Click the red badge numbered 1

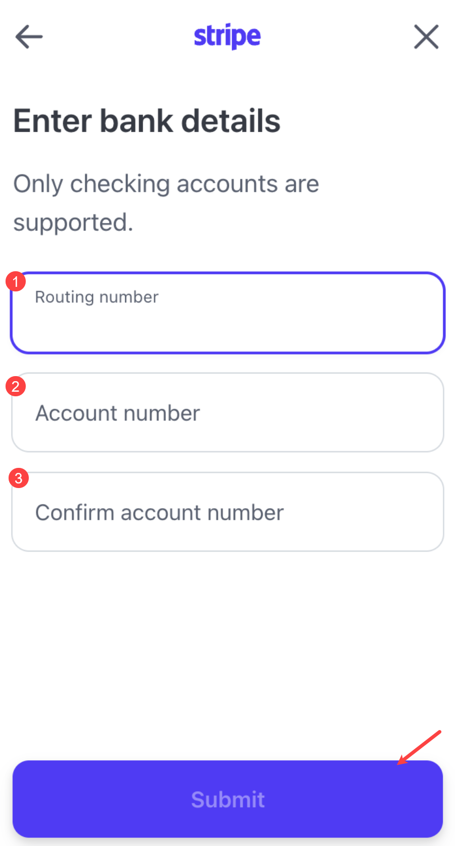tap(16, 281)
